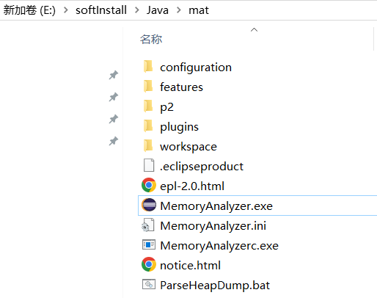The height and width of the screenshot is (298, 377).
Task: Select the .eclipseproduct file name
Action: (x=202, y=167)
